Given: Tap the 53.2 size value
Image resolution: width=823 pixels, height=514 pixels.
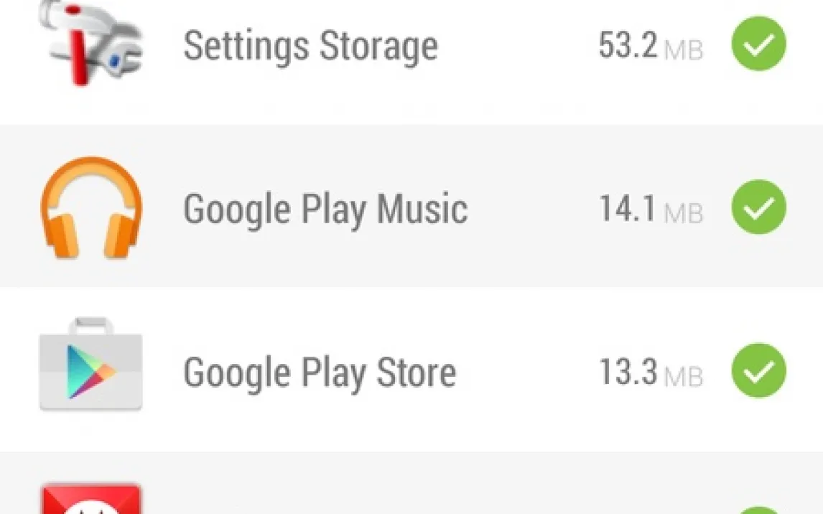Looking at the screenshot, I should [x=628, y=46].
